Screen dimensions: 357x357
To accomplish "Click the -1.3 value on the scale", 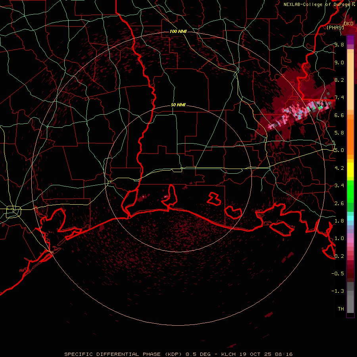I will pyautogui.click(x=338, y=291).
